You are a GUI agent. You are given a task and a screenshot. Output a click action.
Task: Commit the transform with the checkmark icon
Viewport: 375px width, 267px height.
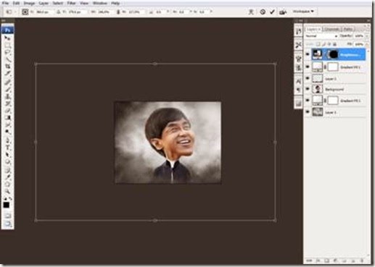point(272,12)
